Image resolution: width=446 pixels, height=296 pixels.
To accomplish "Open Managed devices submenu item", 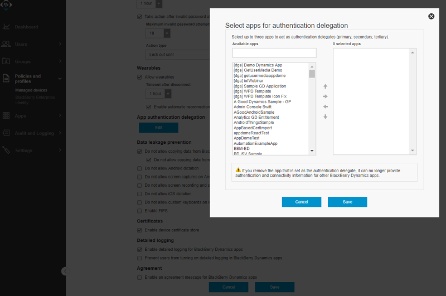I will [31, 90].
